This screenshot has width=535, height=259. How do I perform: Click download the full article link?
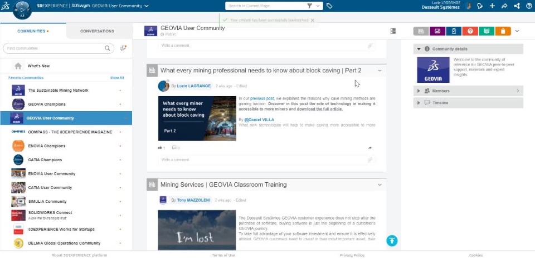point(320,109)
